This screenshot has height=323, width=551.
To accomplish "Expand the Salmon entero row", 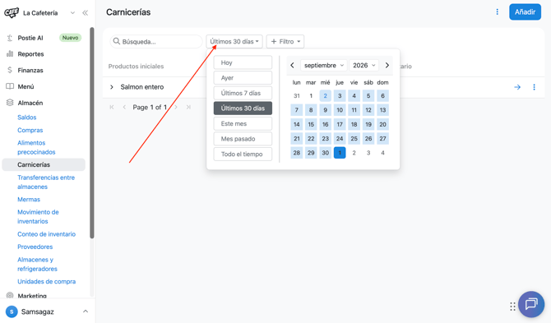I will point(111,87).
